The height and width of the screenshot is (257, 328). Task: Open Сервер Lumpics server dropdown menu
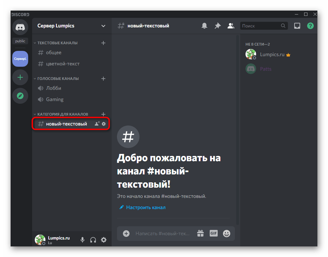click(103, 26)
